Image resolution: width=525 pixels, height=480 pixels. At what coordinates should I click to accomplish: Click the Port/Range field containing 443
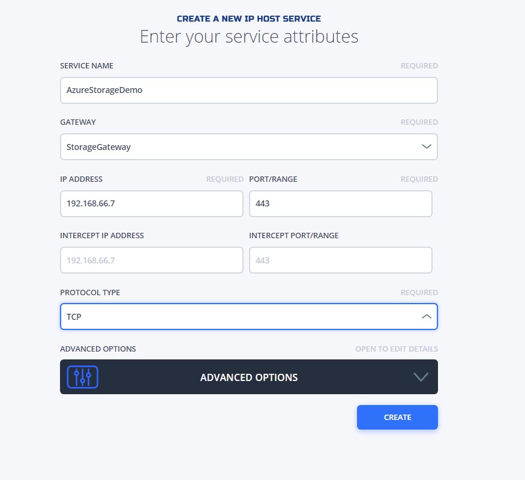pyautogui.click(x=341, y=203)
